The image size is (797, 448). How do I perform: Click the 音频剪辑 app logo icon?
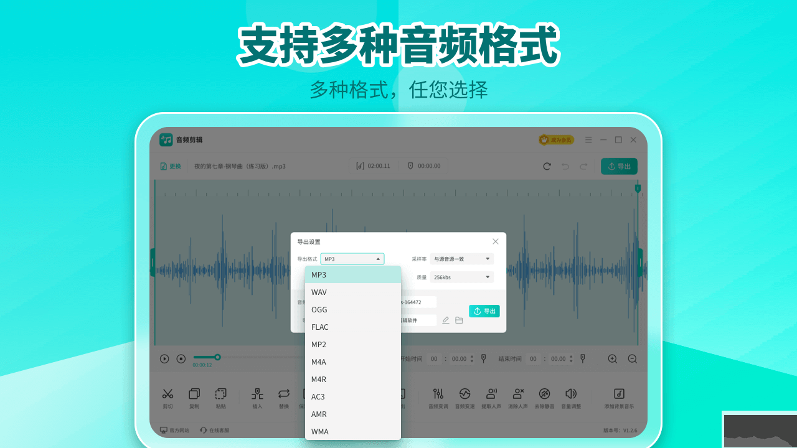[x=166, y=140]
